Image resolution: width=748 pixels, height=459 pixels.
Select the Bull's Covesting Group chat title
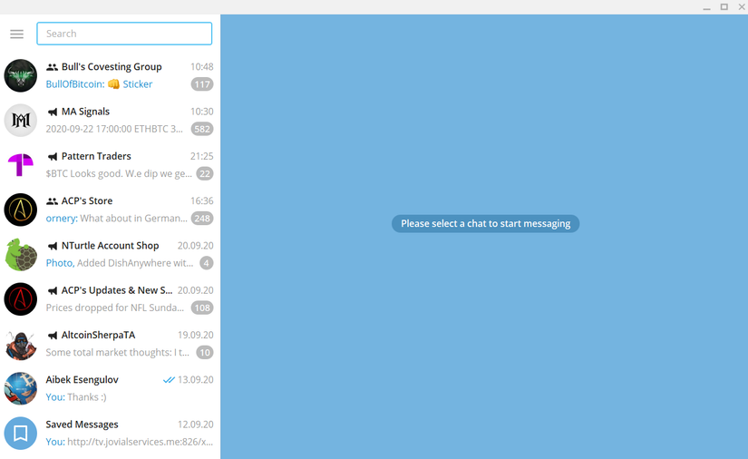pos(112,67)
